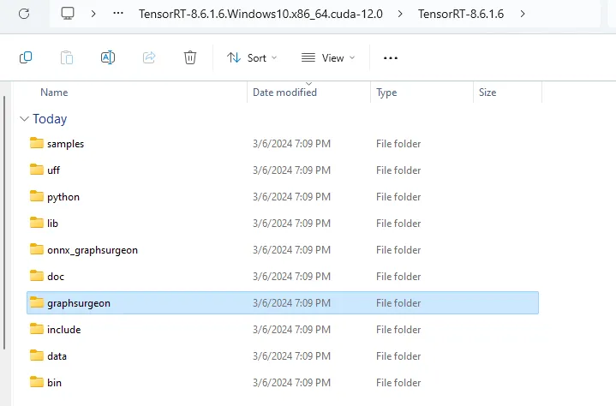The image size is (616, 406).
Task: Click the bin folder name
Action: pos(54,382)
